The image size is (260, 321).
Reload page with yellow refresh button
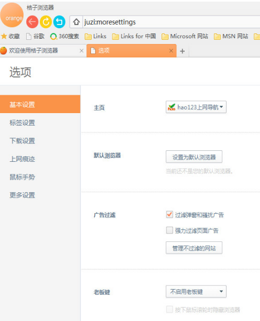pyautogui.click(x=46, y=21)
